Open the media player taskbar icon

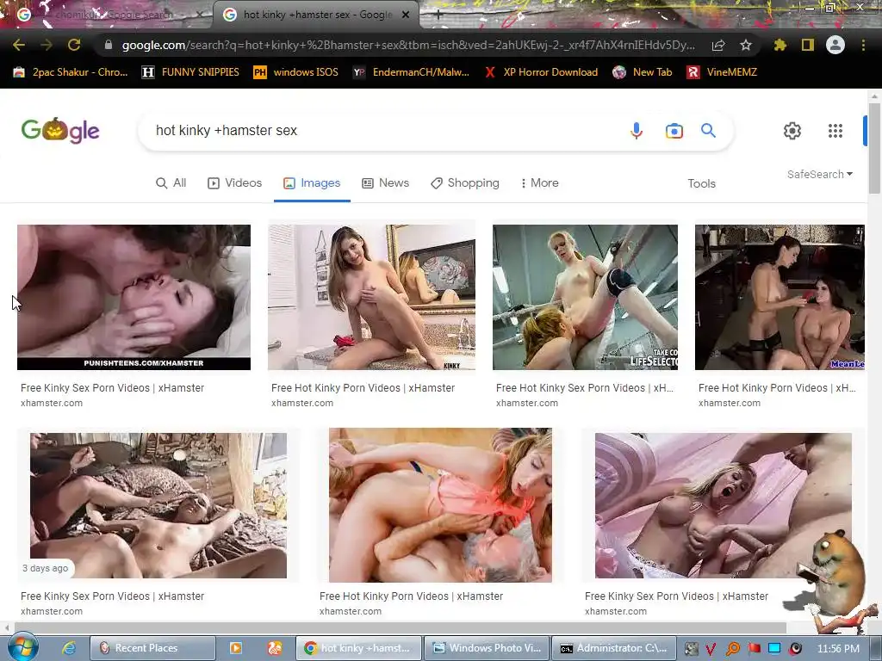pyautogui.click(x=236, y=648)
